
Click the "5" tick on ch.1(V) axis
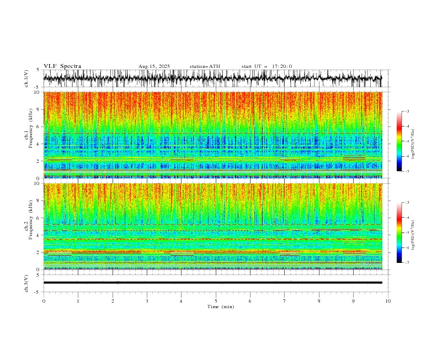click(38, 70)
